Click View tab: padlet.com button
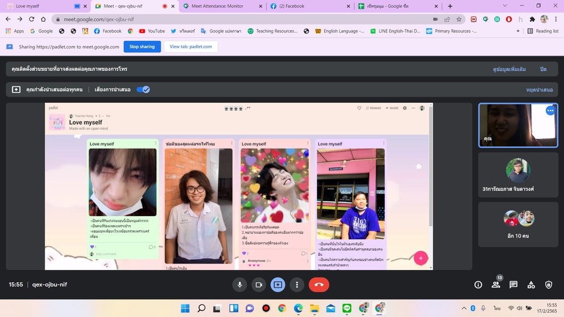564x317 pixels. tap(191, 47)
